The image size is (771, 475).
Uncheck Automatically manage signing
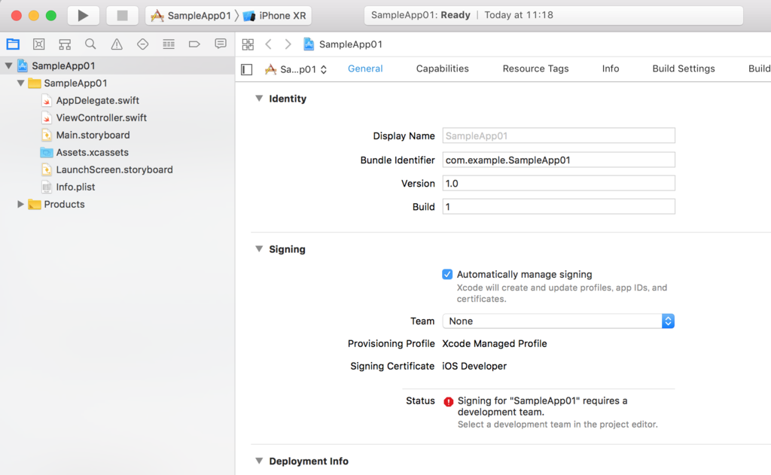447,274
